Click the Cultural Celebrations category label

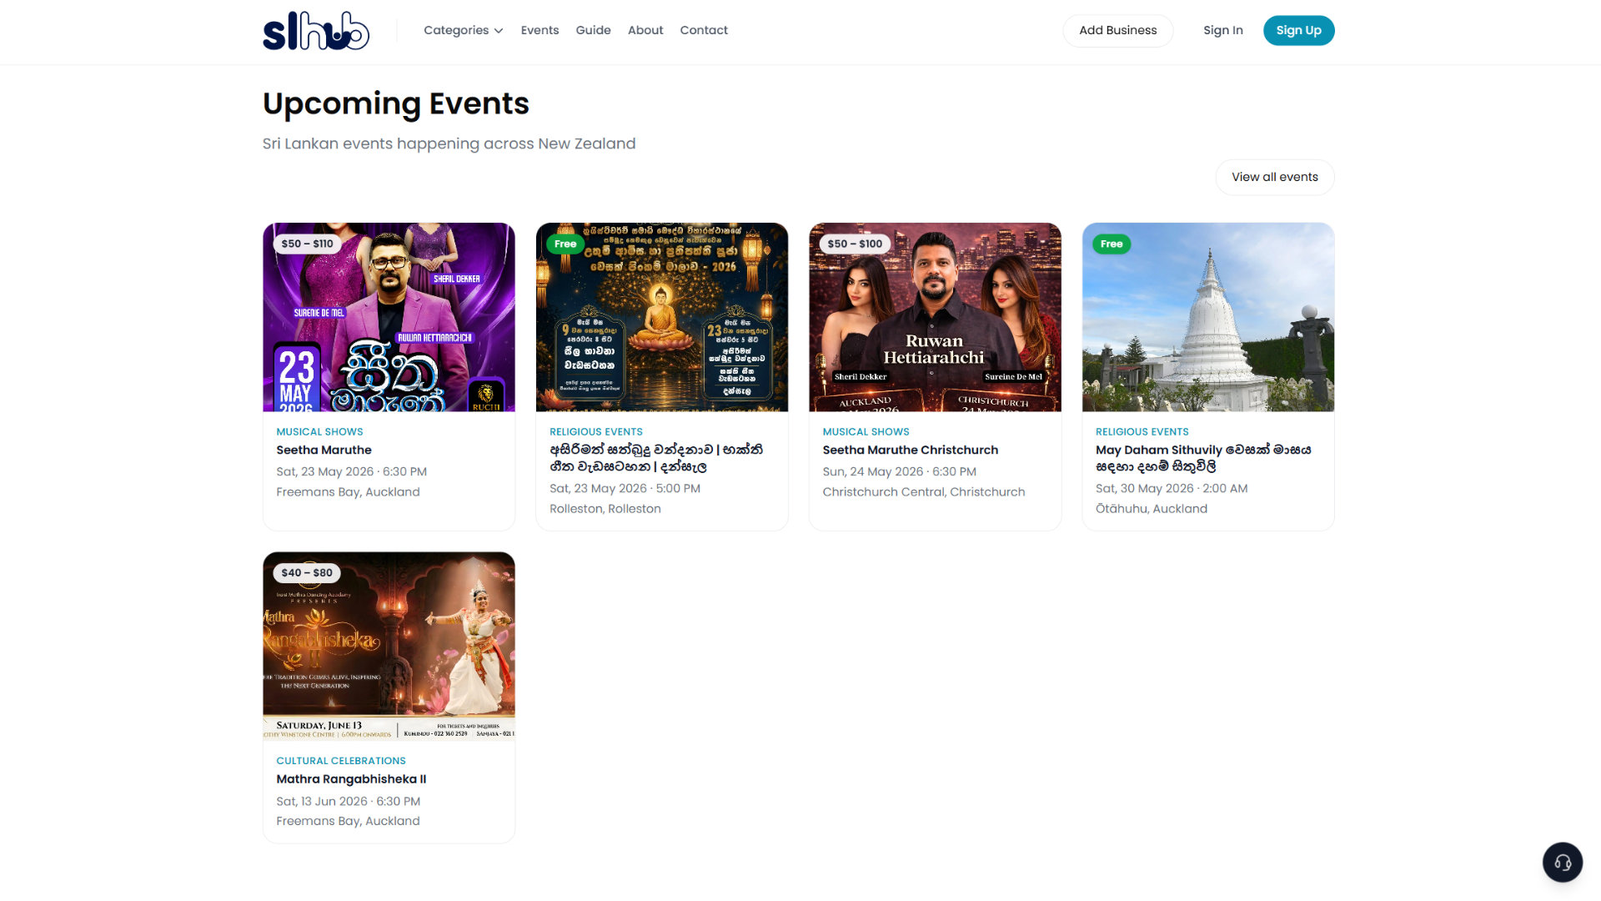[x=340, y=761]
